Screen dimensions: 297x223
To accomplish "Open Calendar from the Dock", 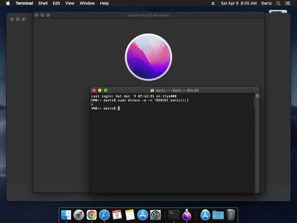I will [x=117, y=215].
